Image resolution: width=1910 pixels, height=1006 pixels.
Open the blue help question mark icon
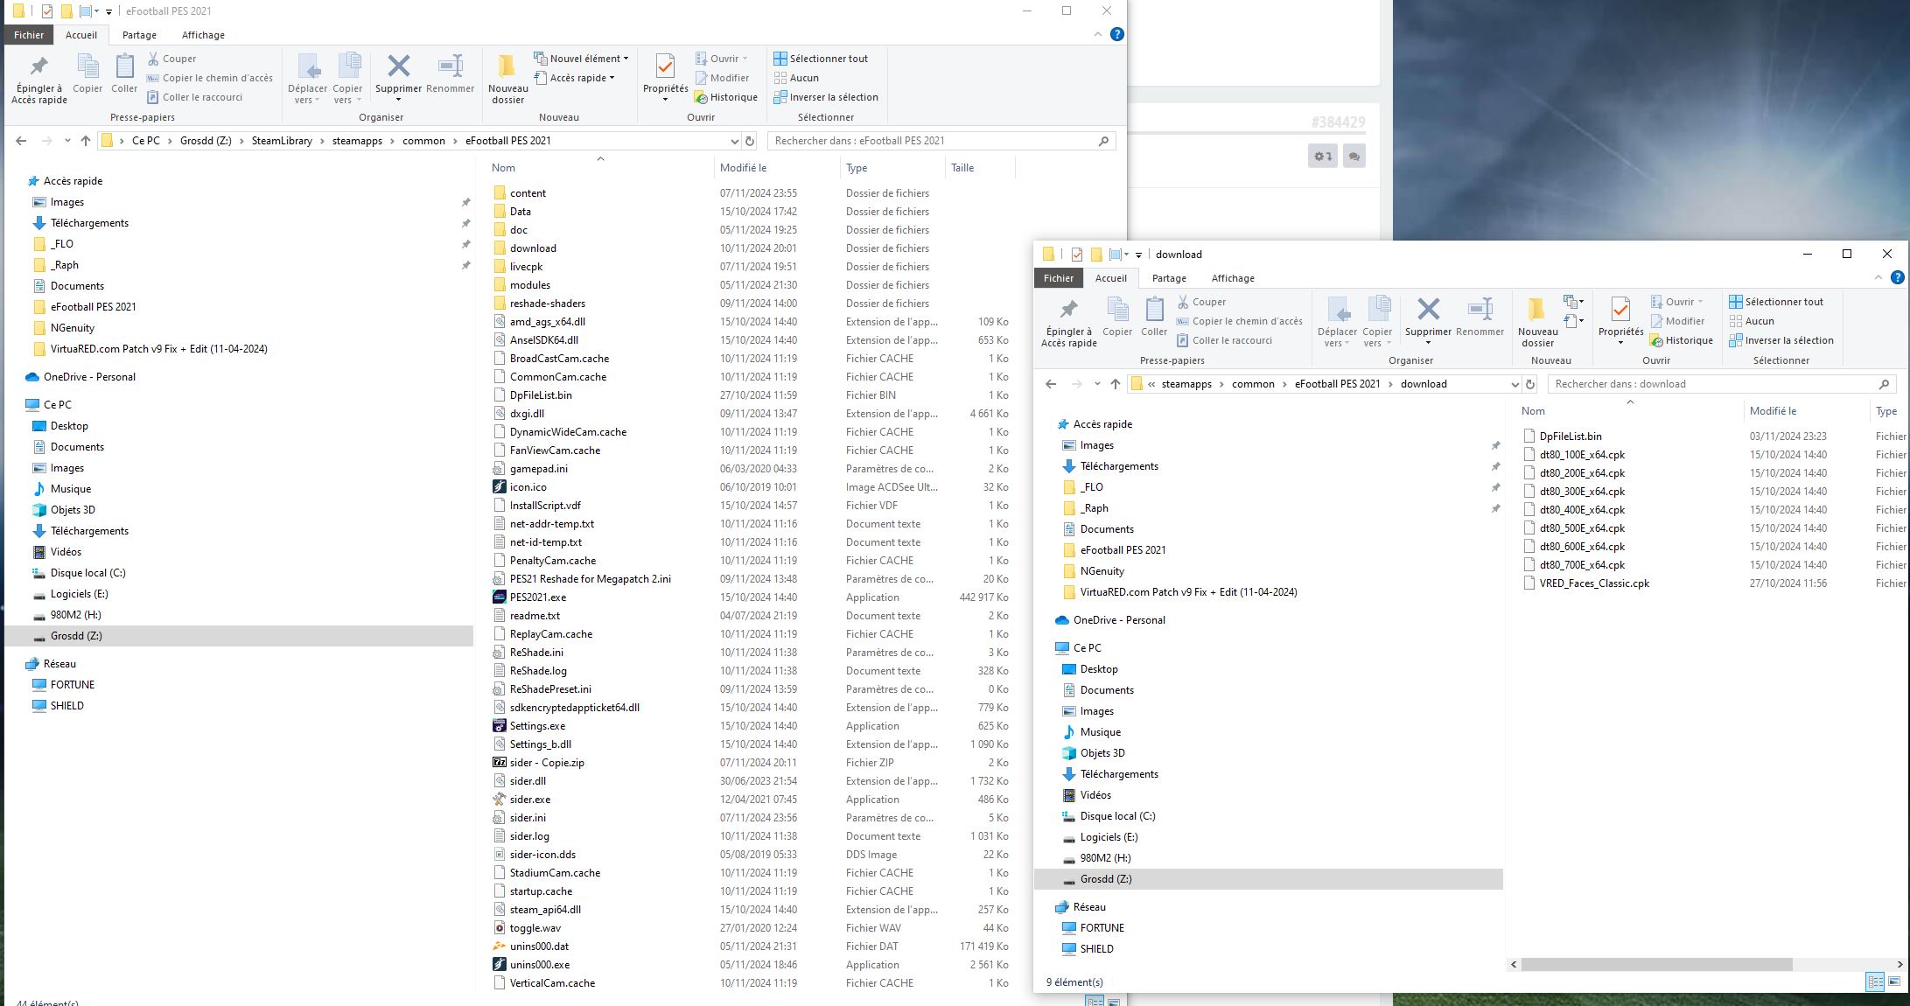1116,34
